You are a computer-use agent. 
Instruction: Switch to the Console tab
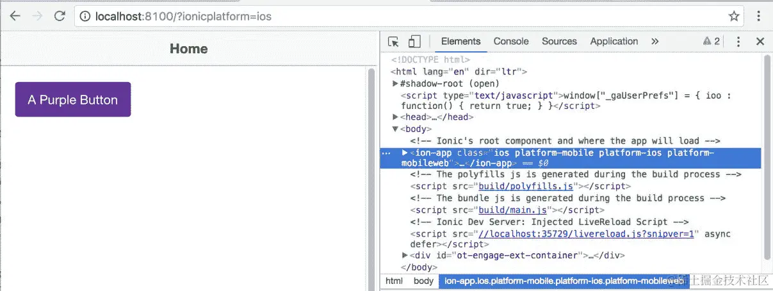[x=511, y=42]
